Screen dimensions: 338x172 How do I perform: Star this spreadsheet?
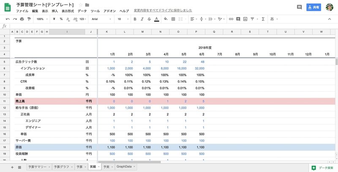click(81, 5)
